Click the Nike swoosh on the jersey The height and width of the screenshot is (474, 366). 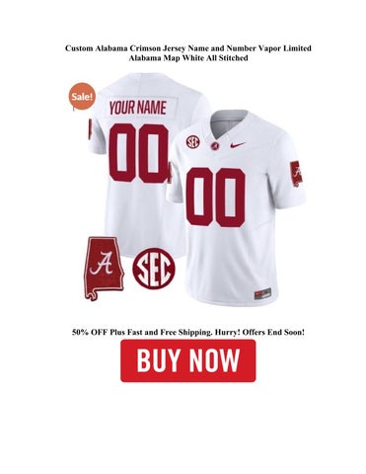pos(238,144)
